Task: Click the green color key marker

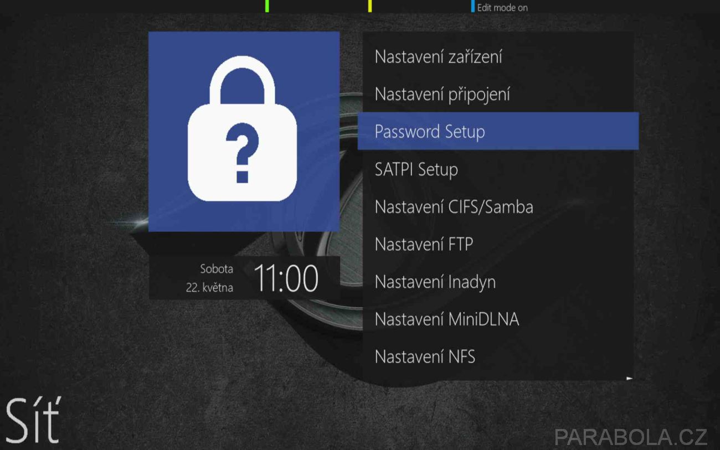Action: [267, 6]
